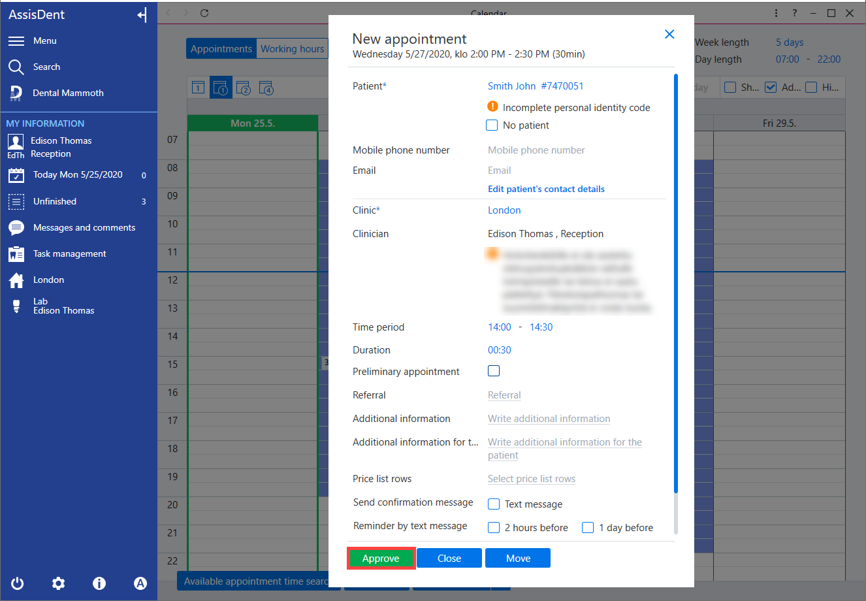Click the dialog's vertical scrollbar
Screen dimensions: 866x601
pos(676,284)
